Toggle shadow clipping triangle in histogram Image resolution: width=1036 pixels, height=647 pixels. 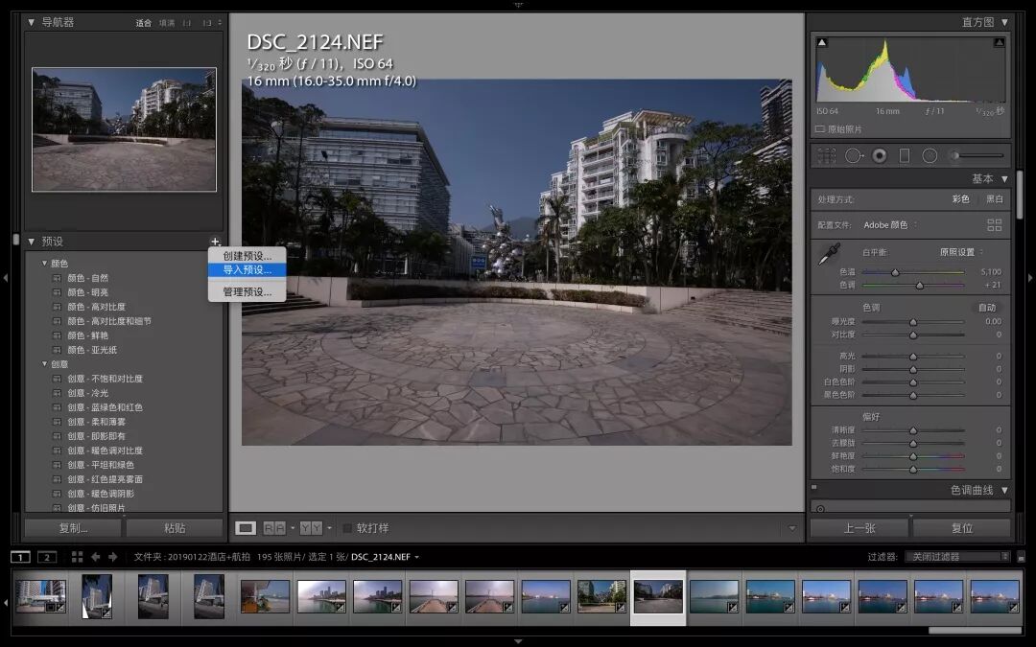click(x=822, y=43)
